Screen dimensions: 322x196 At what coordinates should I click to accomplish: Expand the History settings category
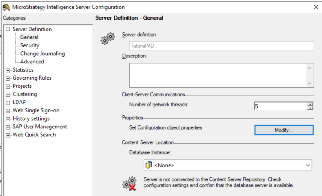pos(8,119)
